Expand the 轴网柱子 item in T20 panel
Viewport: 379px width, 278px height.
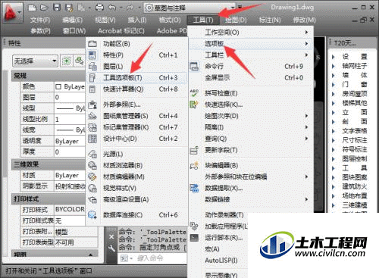pos(350,66)
